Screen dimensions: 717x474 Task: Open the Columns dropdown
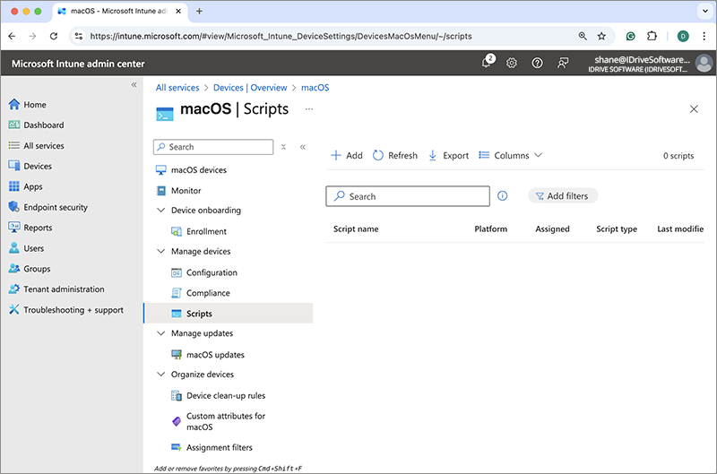(511, 155)
